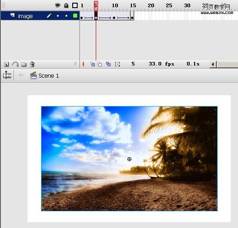This screenshot has width=238, height=228.
Task: Click the Center Frame icon
Action: point(83,64)
